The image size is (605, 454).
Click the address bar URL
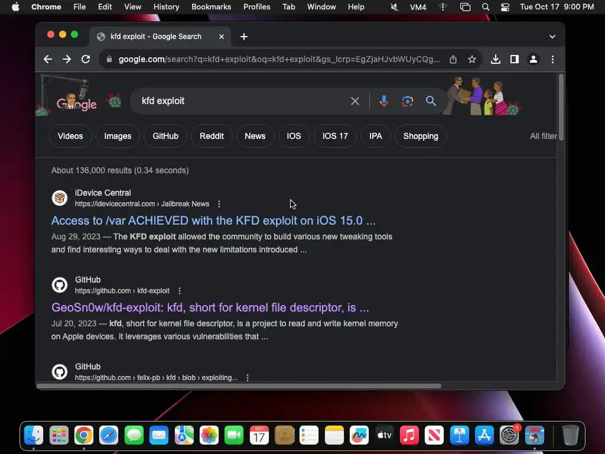click(x=279, y=59)
